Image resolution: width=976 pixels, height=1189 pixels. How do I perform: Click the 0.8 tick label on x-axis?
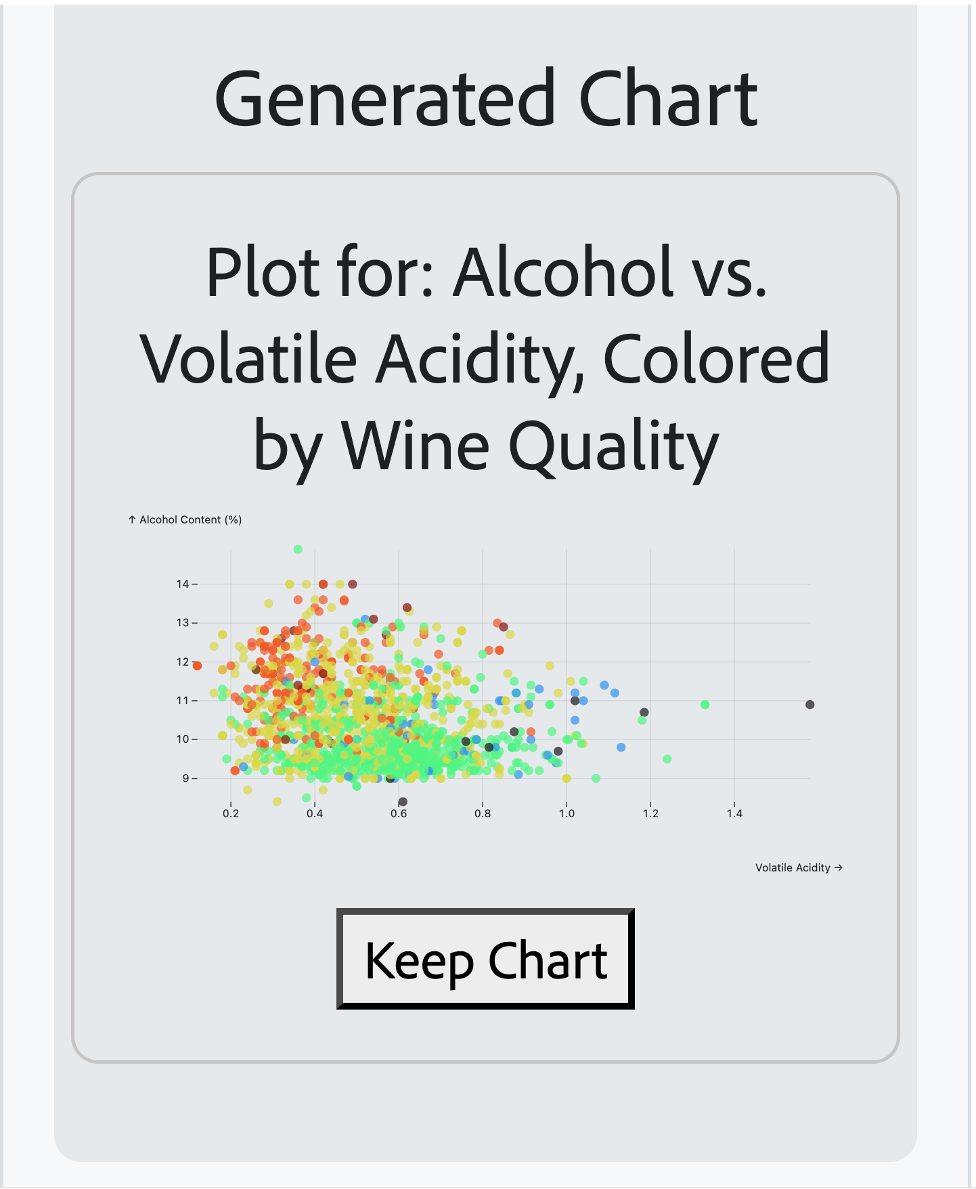[483, 813]
